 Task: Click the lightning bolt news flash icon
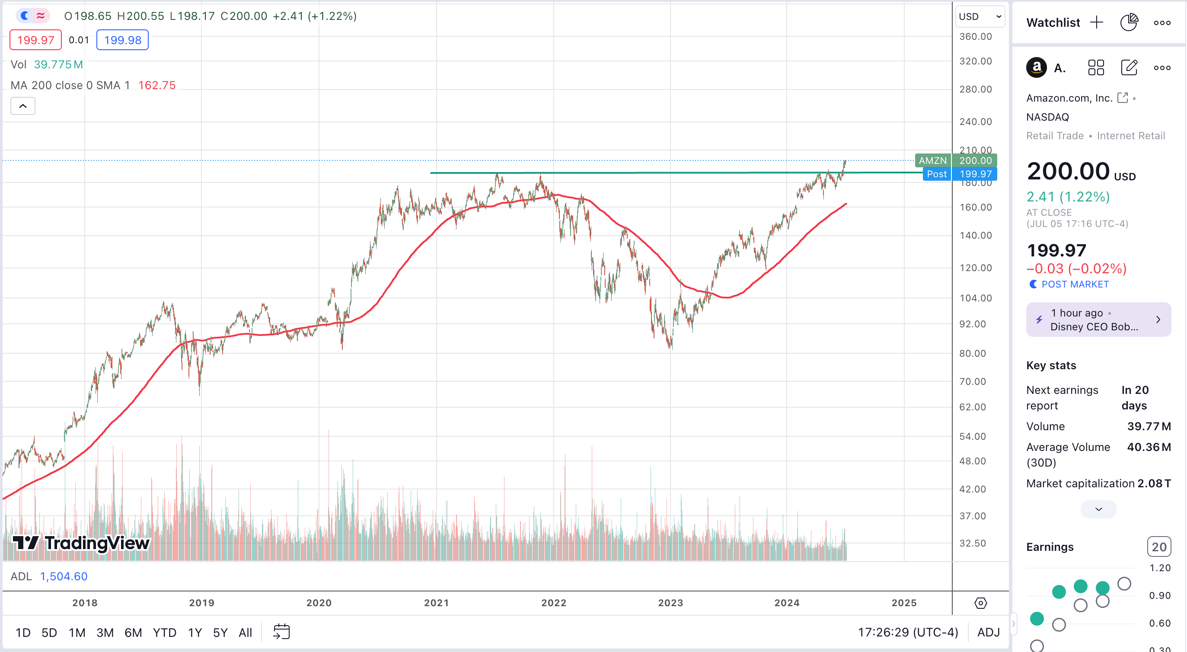(x=1039, y=320)
